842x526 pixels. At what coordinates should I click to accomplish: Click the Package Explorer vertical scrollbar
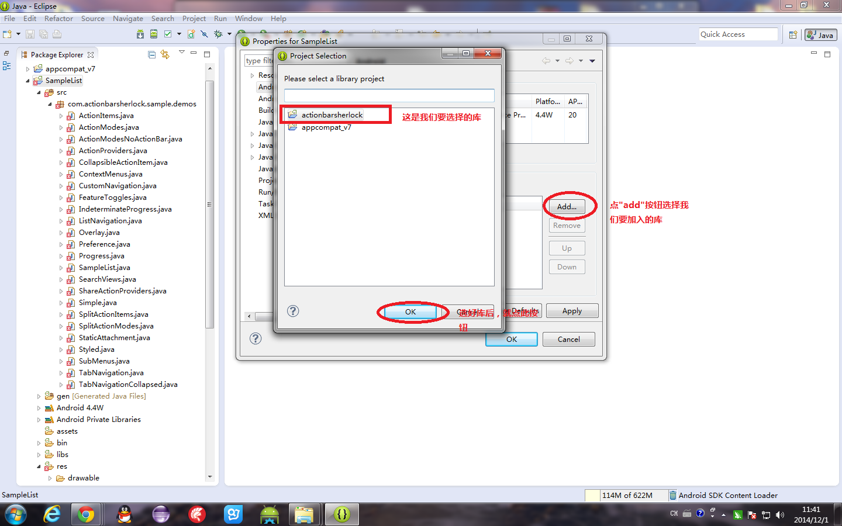tap(210, 205)
